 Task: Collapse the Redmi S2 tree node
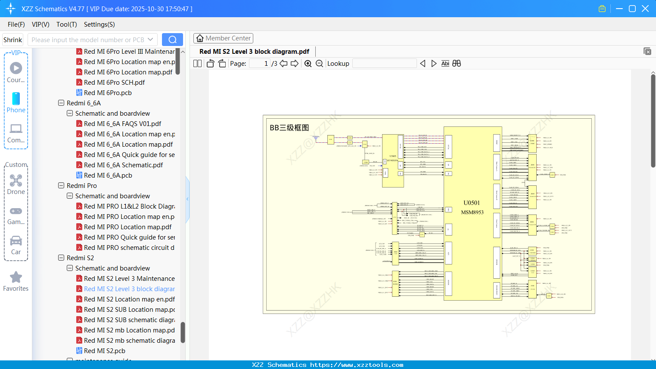(x=61, y=258)
